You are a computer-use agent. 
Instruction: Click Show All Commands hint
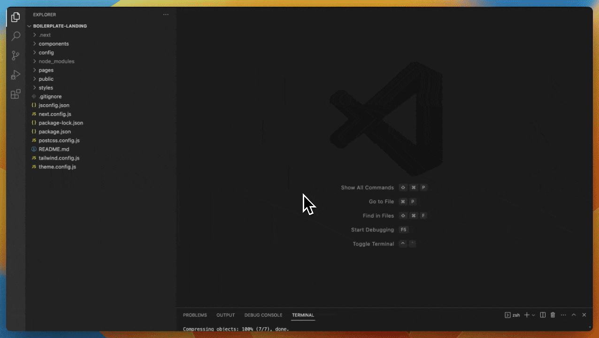point(367,188)
